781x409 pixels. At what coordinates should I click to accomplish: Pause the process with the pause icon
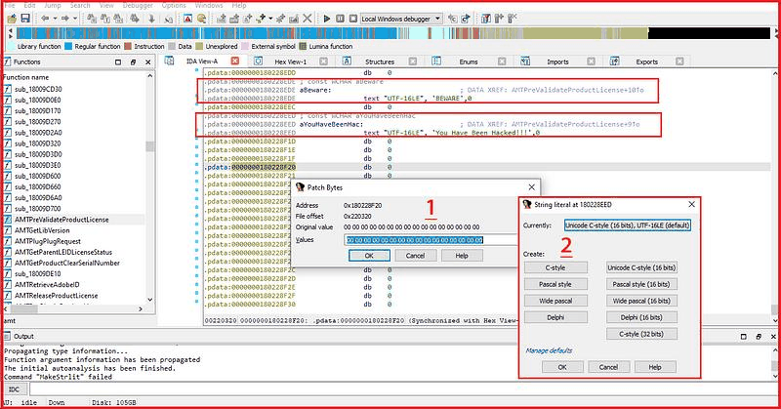click(x=340, y=19)
